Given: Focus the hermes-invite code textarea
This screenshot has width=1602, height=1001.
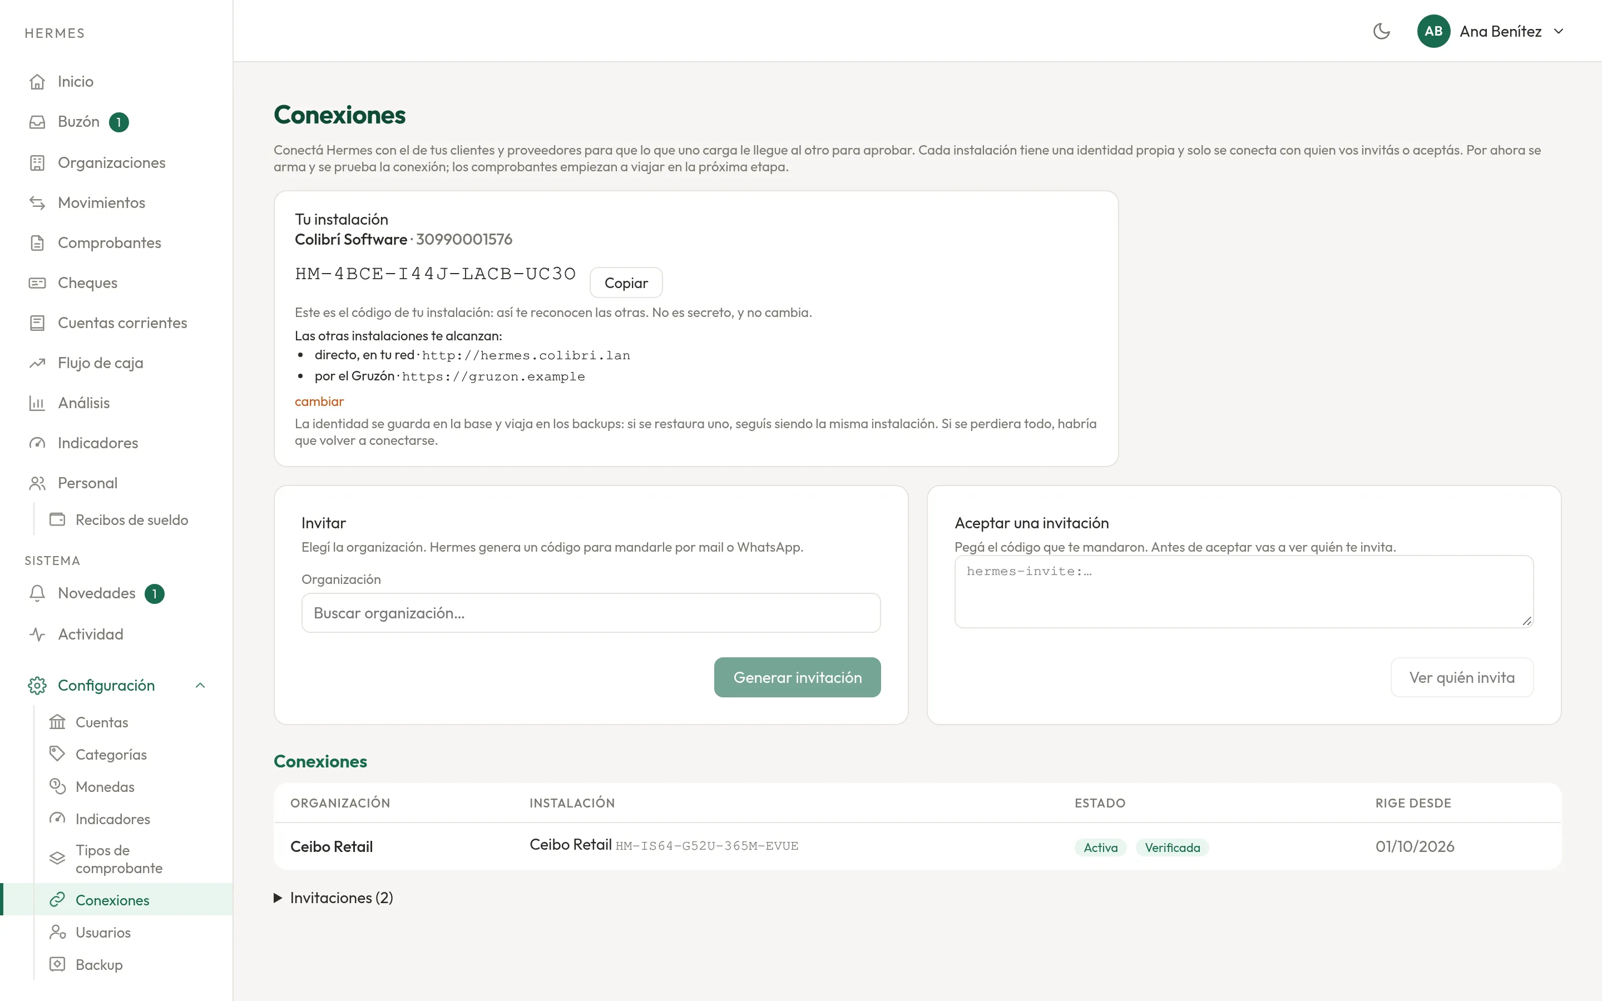Looking at the screenshot, I should click(1244, 591).
